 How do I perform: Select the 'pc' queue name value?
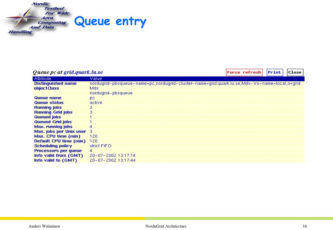click(92, 98)
